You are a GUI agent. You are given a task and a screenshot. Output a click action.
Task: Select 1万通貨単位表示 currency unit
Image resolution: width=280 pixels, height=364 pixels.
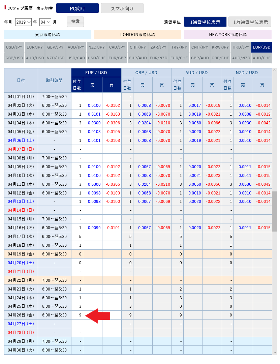click(x=250, y=22)
